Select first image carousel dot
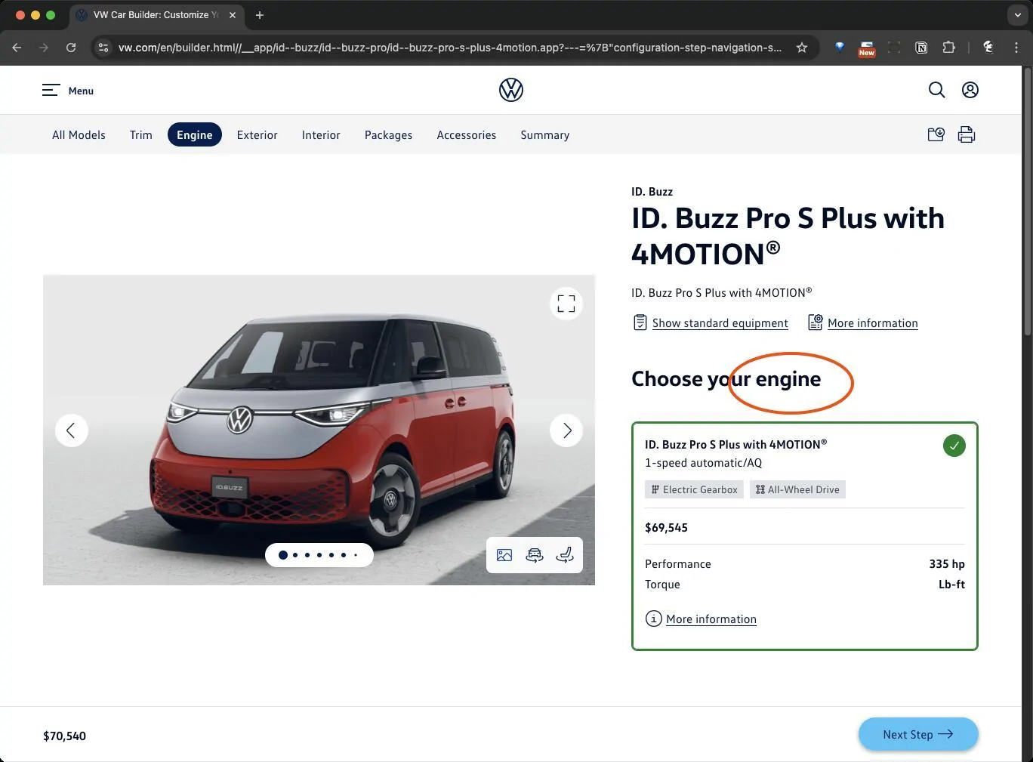The image size is (1033, 762). pyautogui.click(x=283, y=555)
